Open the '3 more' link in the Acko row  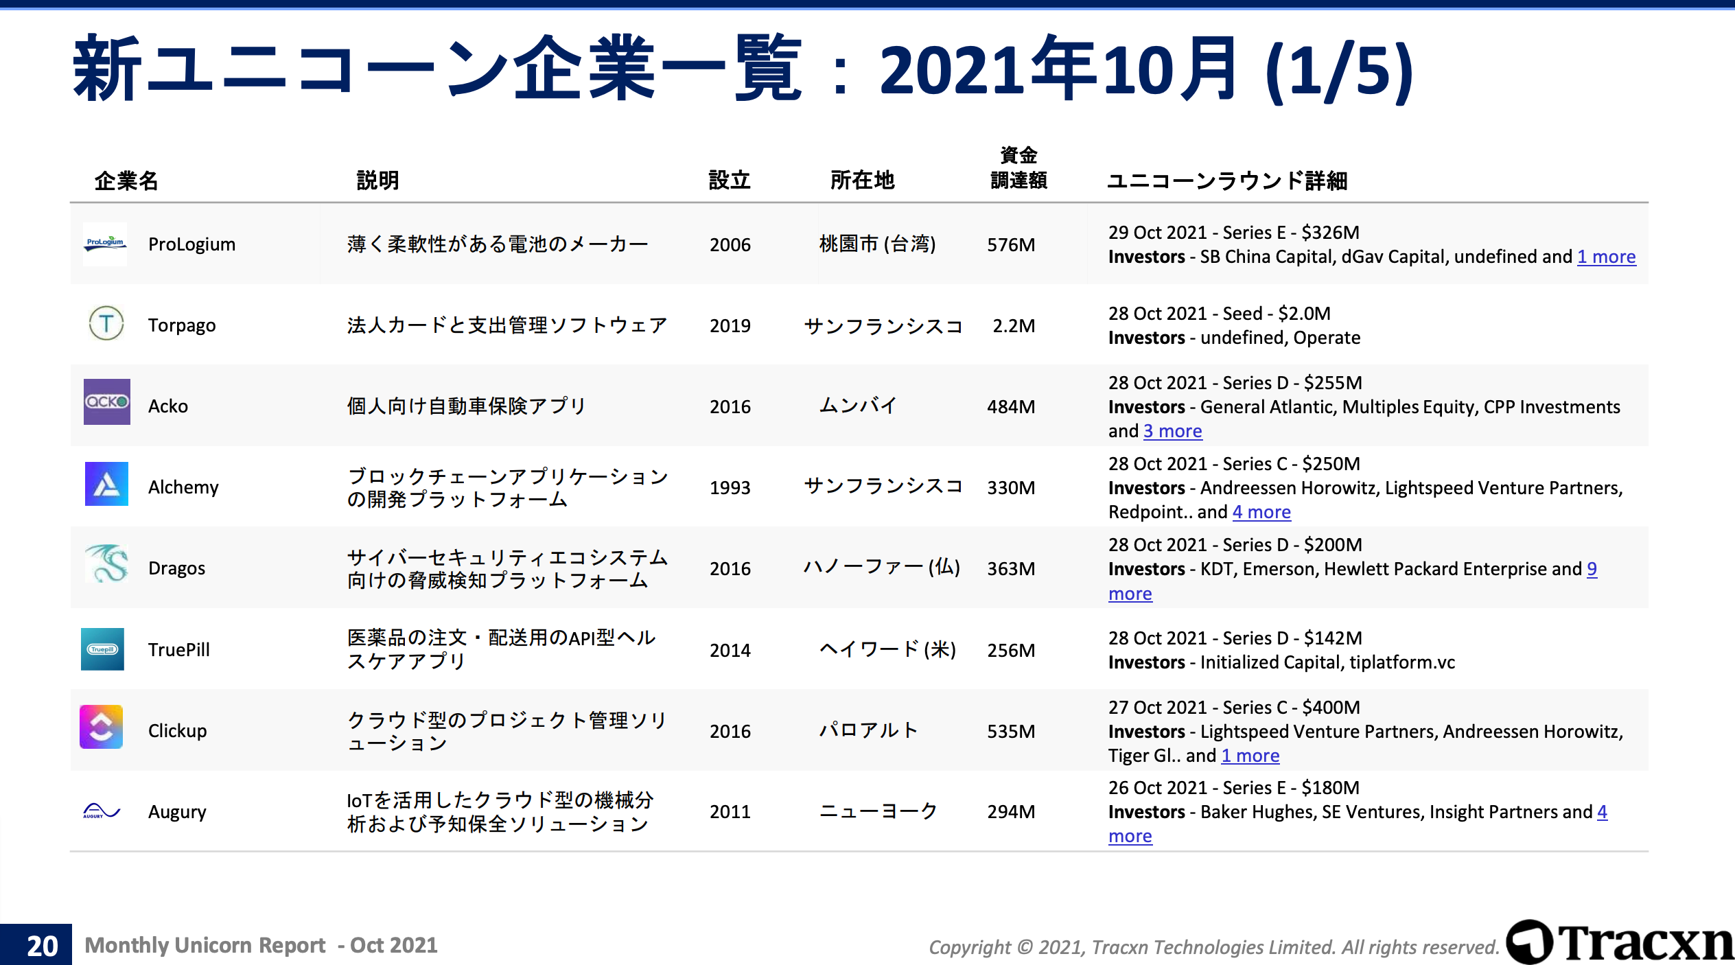pyautogui.click(x=1172, y=431)
